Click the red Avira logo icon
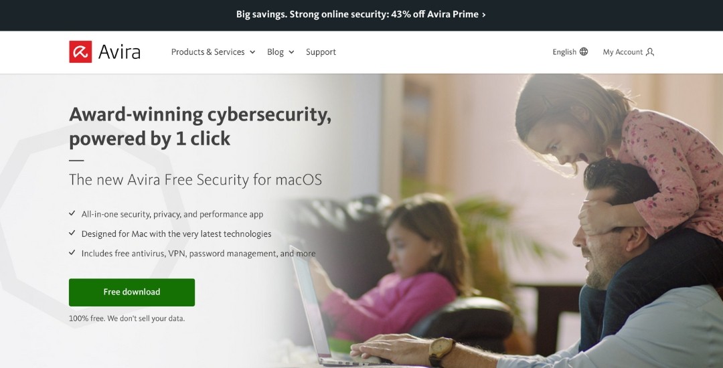Screen dimensions: 723x368 pyautogui.click(x=80, y=52)
